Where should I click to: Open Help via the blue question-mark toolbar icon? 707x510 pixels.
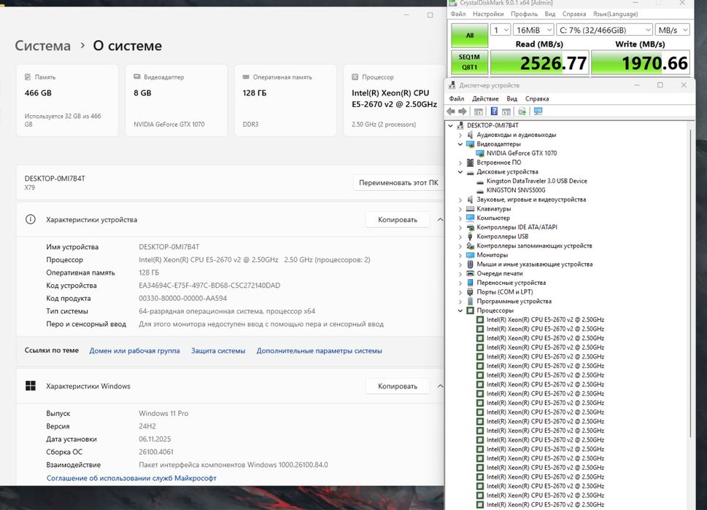(494, 111)
